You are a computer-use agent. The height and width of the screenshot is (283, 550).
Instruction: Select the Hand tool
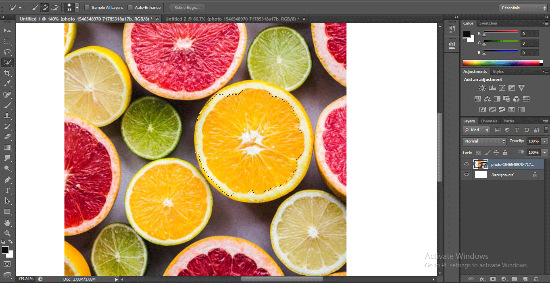(7, 223)
